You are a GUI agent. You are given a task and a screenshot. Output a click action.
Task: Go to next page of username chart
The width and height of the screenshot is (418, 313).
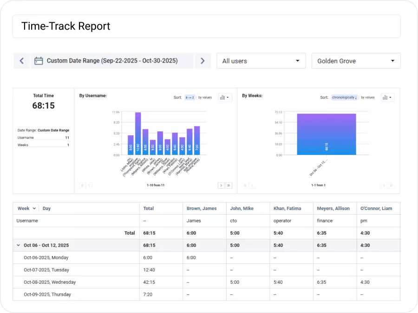[221, 185]
